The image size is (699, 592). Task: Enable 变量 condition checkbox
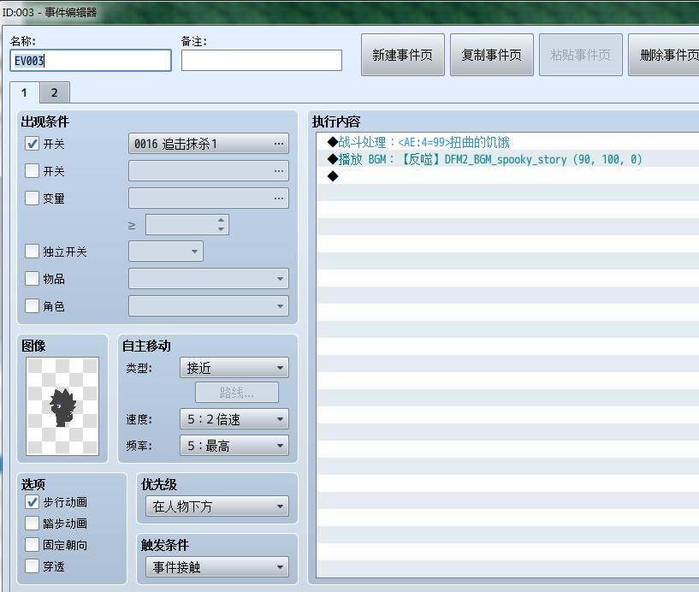(33, 198)
